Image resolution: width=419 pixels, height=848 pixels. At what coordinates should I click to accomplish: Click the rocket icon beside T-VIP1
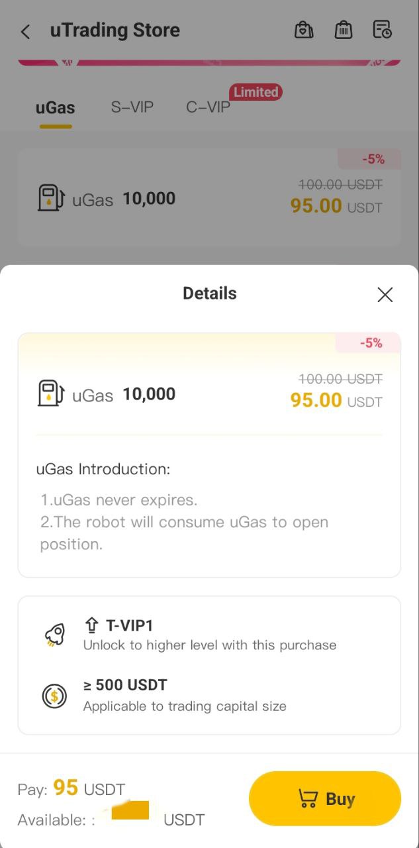(x=55, y=636)
